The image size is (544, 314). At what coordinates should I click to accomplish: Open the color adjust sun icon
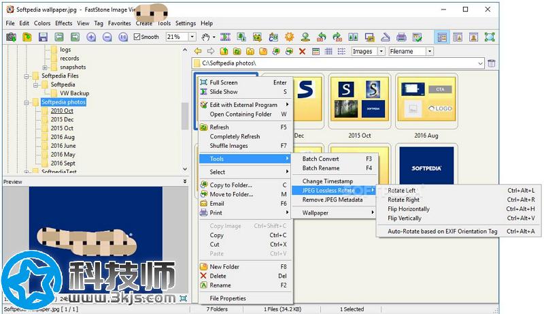[x=290, y=37]
